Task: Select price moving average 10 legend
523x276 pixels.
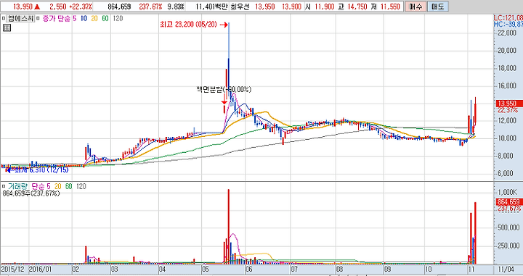Action: coord(84,19)
